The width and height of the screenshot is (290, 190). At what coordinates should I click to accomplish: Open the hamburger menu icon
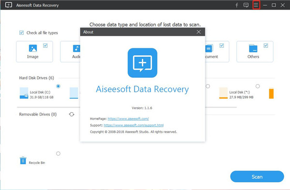coord(256,5)
